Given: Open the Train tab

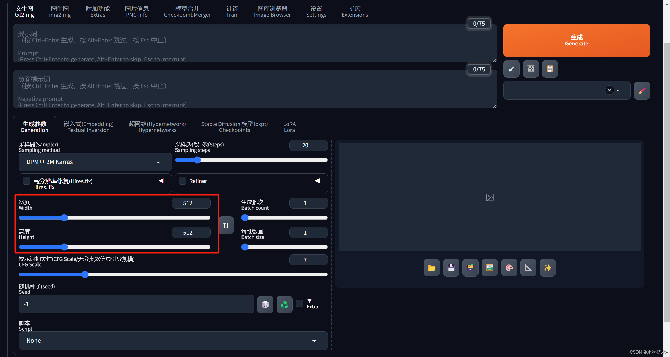Looking at the screenshot, I should tap(232, 11).
